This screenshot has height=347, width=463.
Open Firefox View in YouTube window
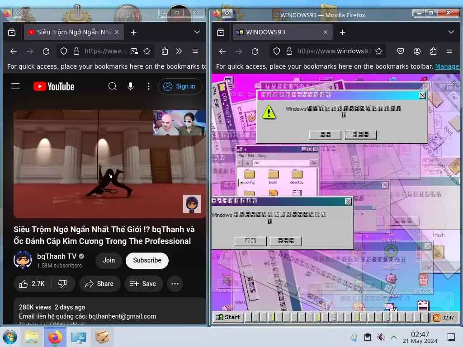click(x=12, y=32)
